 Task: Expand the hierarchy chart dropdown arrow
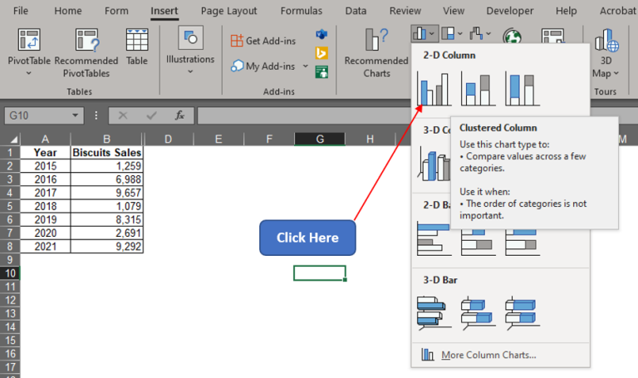coord(459,34)
